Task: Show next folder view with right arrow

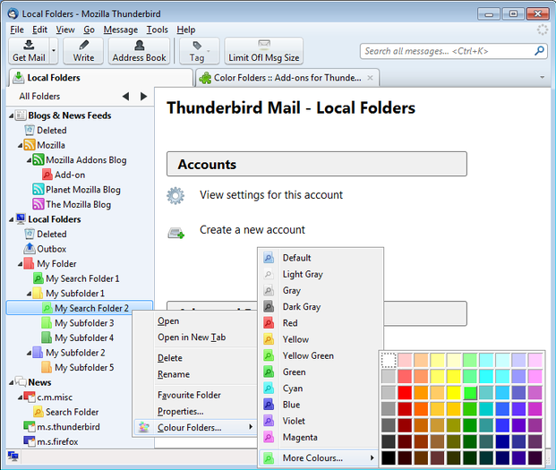Action: (x=143, y=96)
